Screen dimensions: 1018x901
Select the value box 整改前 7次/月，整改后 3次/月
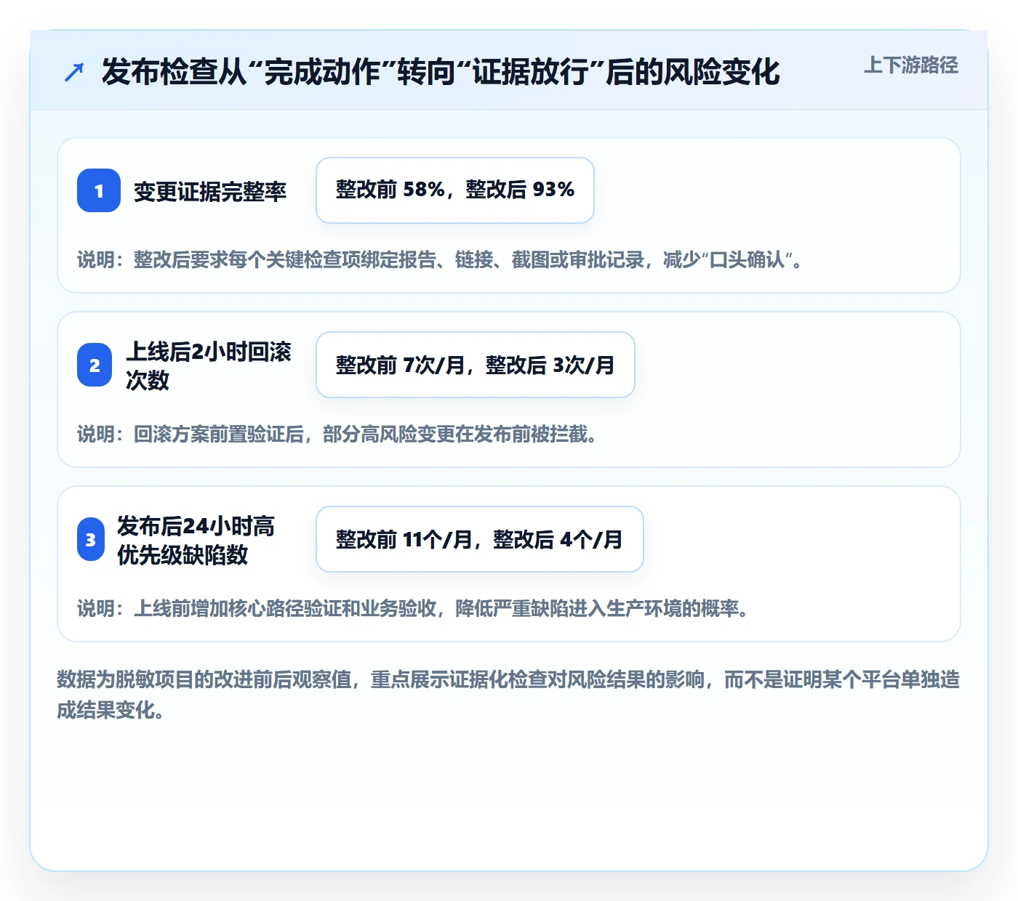pyautogui.click(x=476, y=365)
